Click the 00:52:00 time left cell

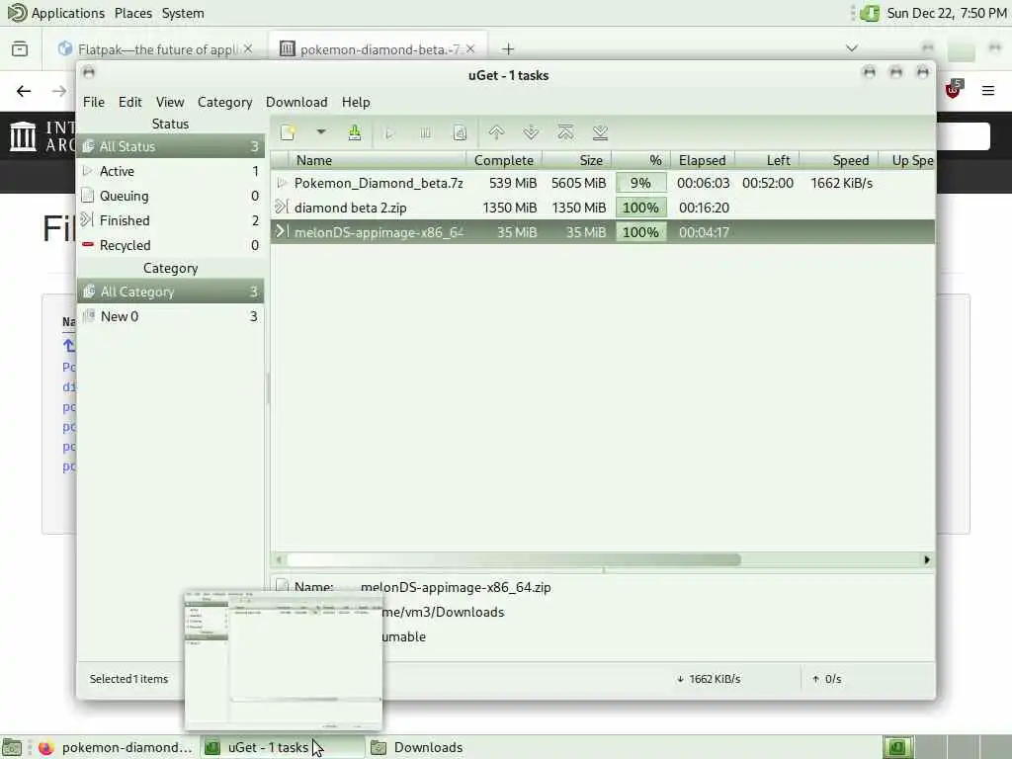pyautogui.click(x=767, y=183)
